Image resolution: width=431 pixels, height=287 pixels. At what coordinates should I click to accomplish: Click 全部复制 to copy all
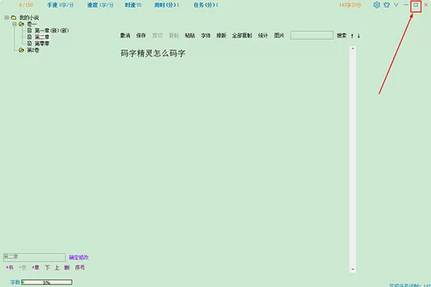(x=242, y=35)
